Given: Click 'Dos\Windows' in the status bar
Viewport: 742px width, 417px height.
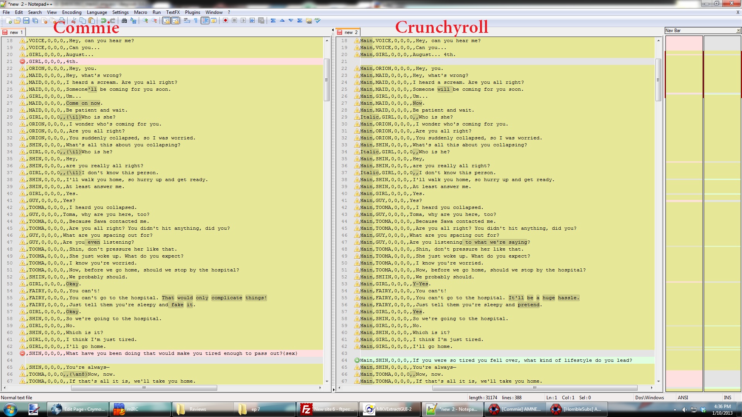Looking at the screenshot, I should coord(649,397).
